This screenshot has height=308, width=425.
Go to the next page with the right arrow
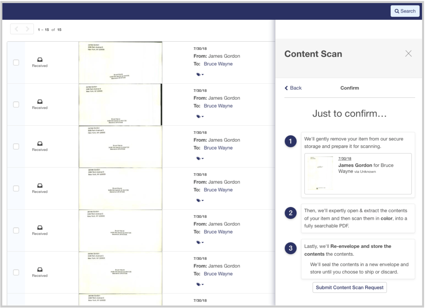(x=27, y=29)
